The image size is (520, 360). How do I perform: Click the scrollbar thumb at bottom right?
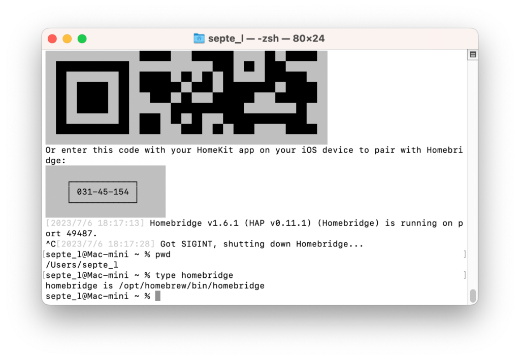pos(473,296)
